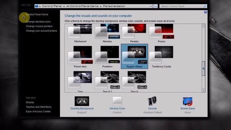Open the Sounds speaker icon
This screenshot has height=130, width=231.
click(x=152, y=101)
